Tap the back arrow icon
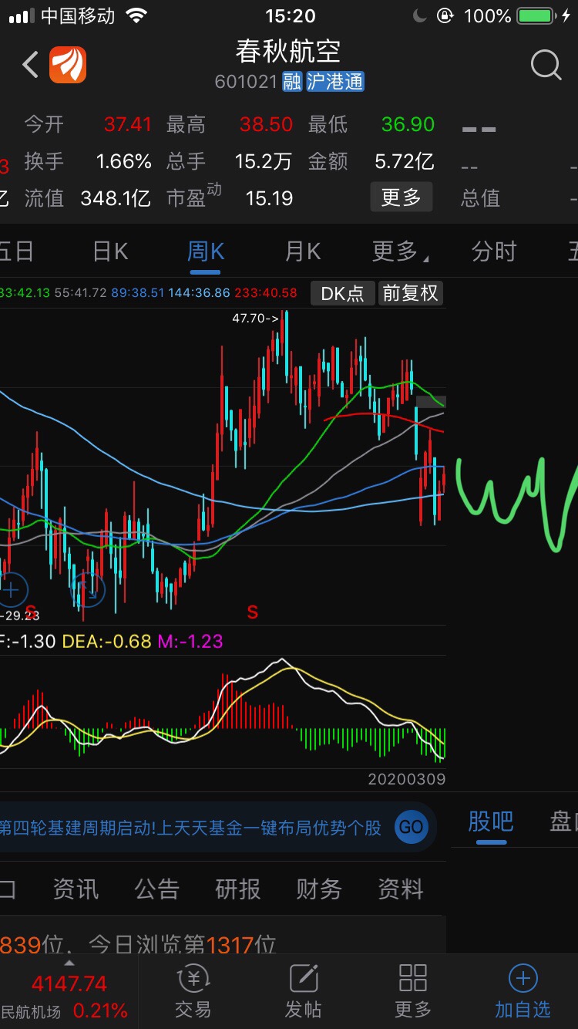 (30, 65)
